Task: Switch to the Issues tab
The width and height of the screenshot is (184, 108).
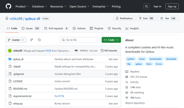Action: pyautogui.click(x=31, y=28)
